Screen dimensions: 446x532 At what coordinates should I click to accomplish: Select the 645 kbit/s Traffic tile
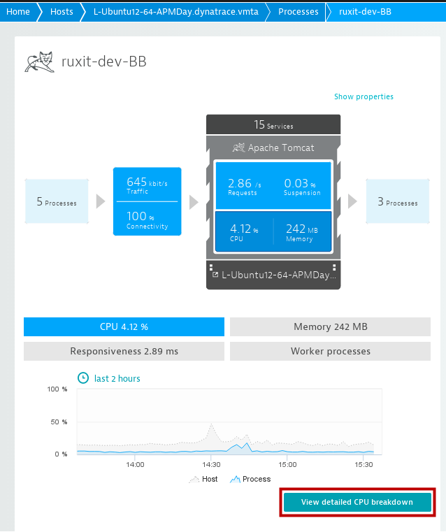pos(148,185)
